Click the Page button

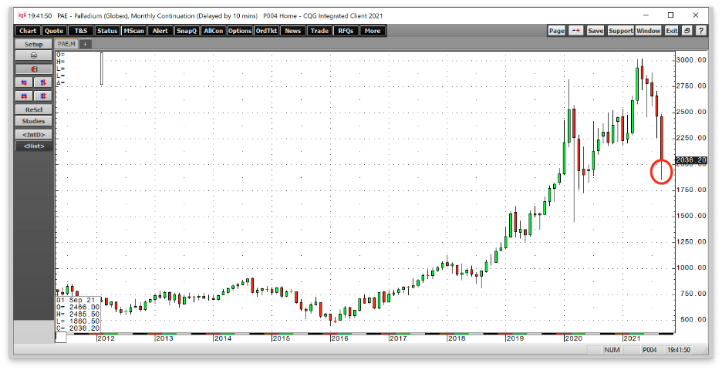pos(557,31)
